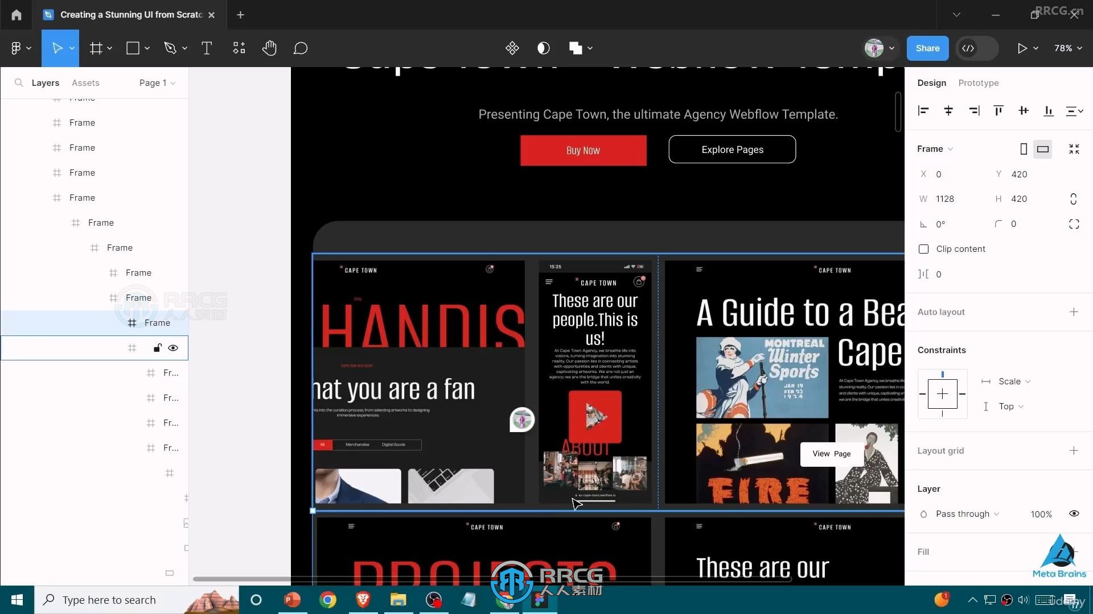Switch to Design tab
Image resolution: width=1093 pixels, height=614 pixels.
pyautogui.click(x=932, y=83)
